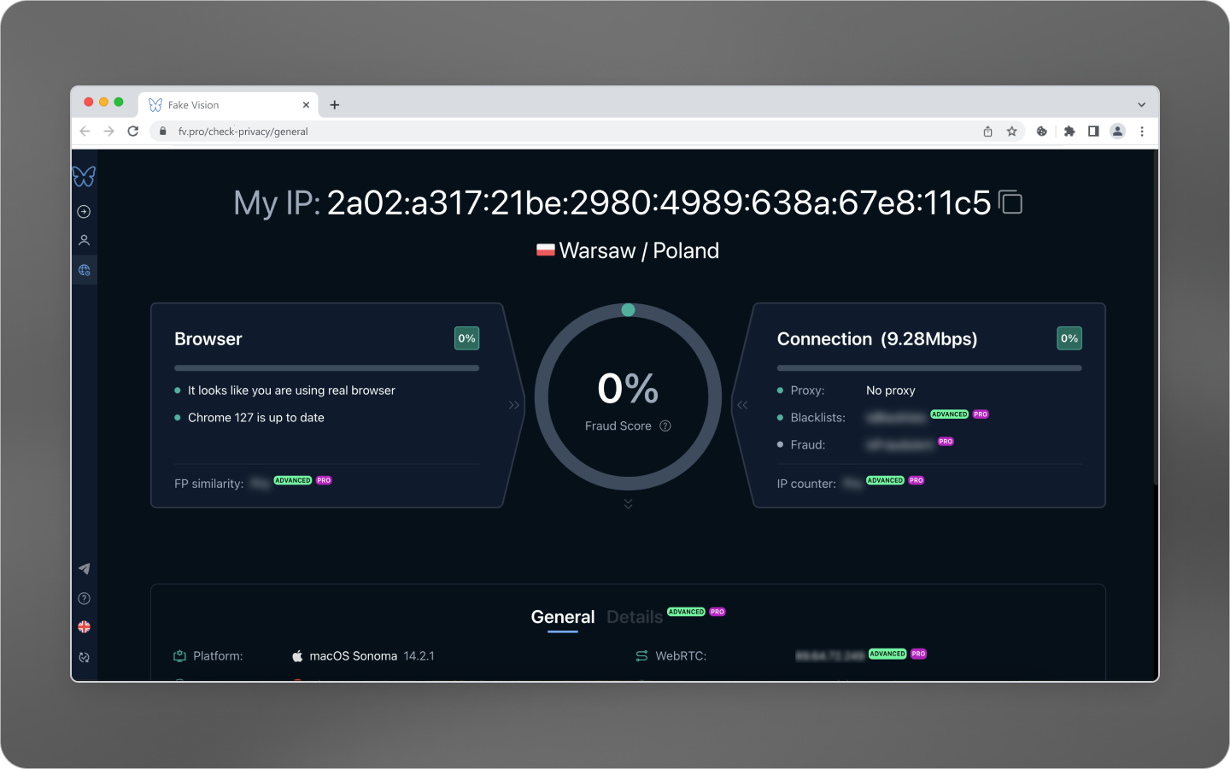Click the browser address bar
This screenshot has height=769, width=1230.
pyautogui.click(x=427, y=131)
